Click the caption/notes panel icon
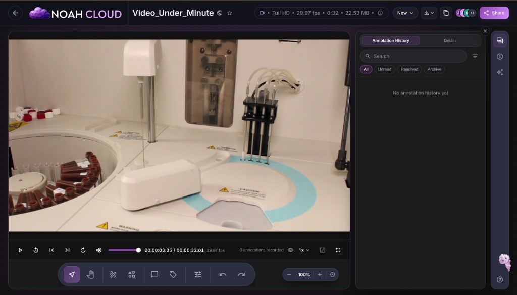Screen dimensions: 517x295 tap(323, 250)
